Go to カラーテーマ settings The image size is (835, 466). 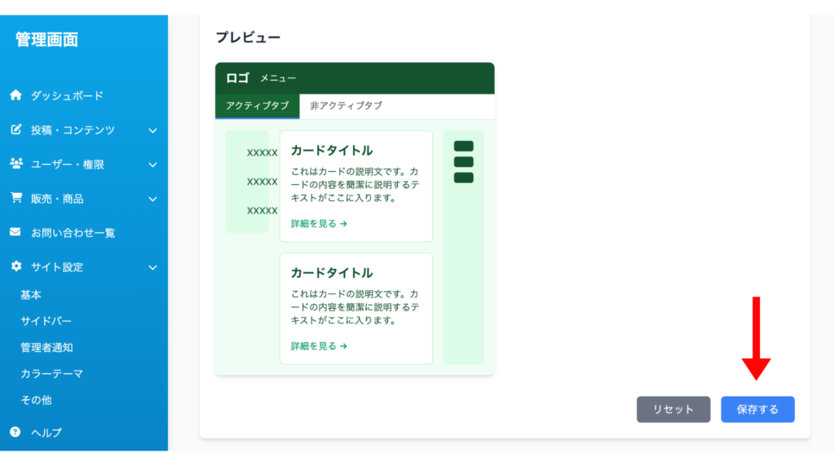coord(51,374)
